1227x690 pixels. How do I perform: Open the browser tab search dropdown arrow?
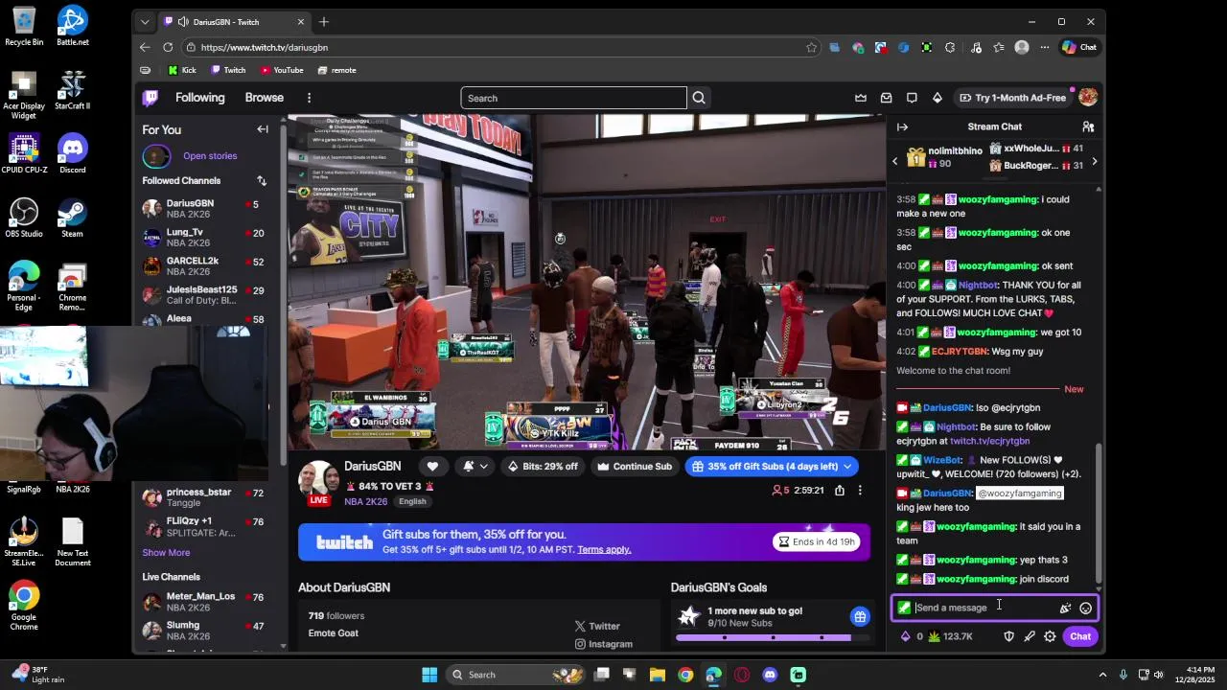pyautogui.click(x=145, y=22)
